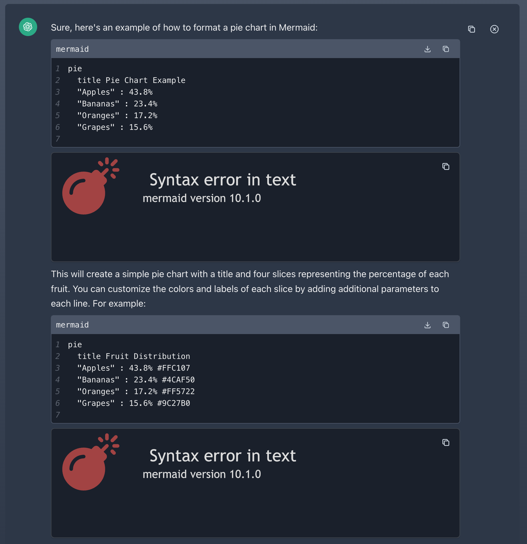Click the circled X icon on message
Image resolution: width=527 pixels, height=544 pixels.
(x=494, y=29)
